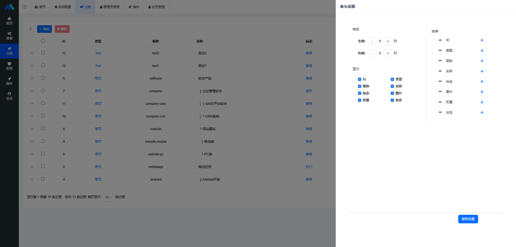The width and height of the screenshot is (516, 247).
Task: Expand the row with ID 13
Action: [x=32, y=53]
